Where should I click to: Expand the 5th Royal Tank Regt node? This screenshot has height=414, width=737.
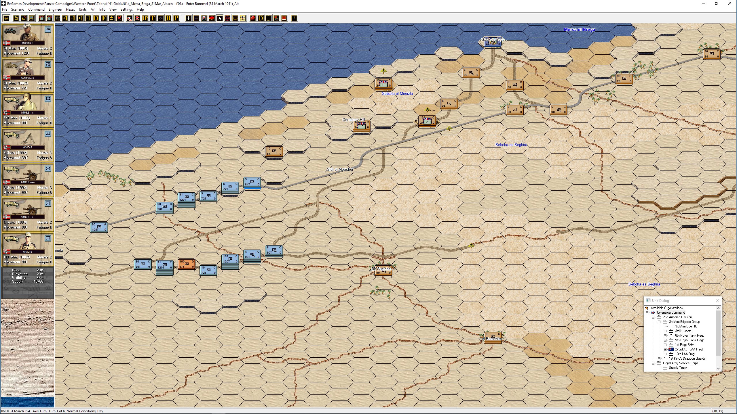[x=665, y=340]
